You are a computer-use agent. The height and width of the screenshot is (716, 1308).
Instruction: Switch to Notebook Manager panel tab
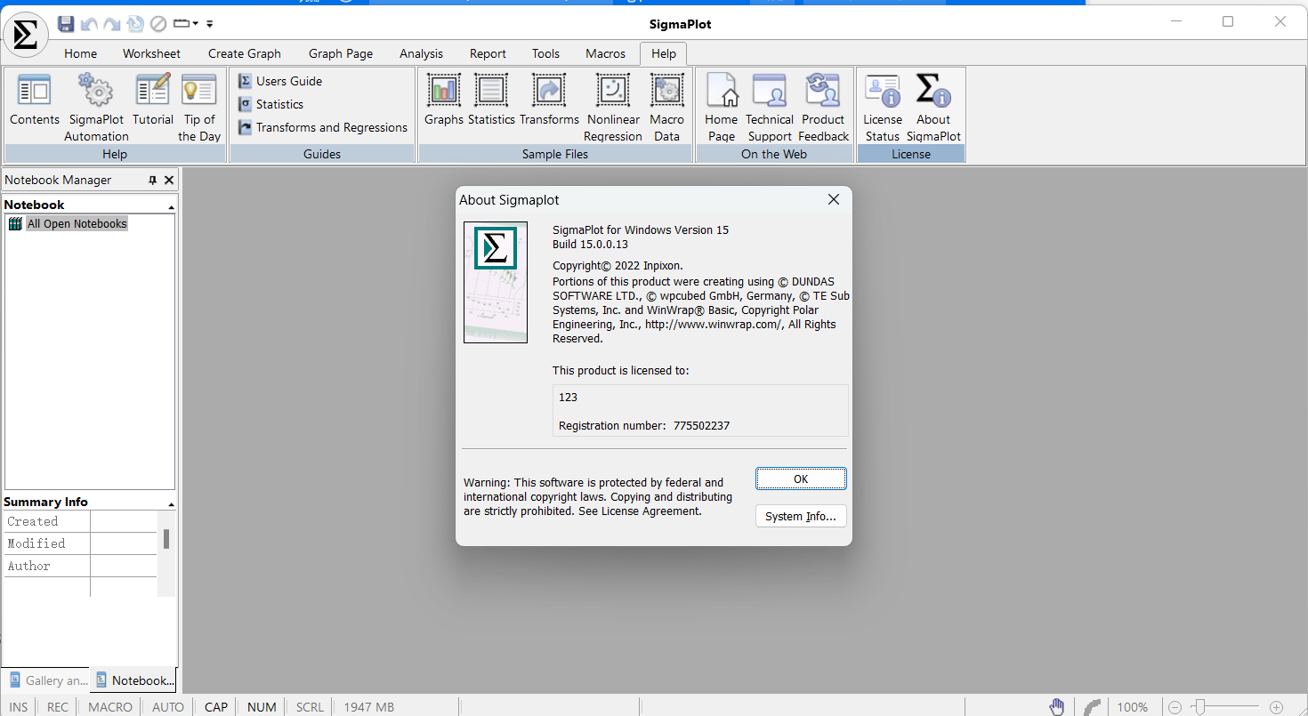click(x=134, y=680)
